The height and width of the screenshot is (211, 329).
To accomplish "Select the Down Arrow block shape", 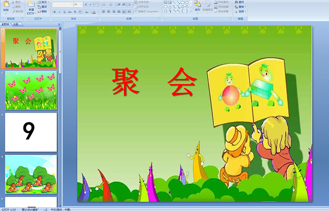I will (187, 7).
